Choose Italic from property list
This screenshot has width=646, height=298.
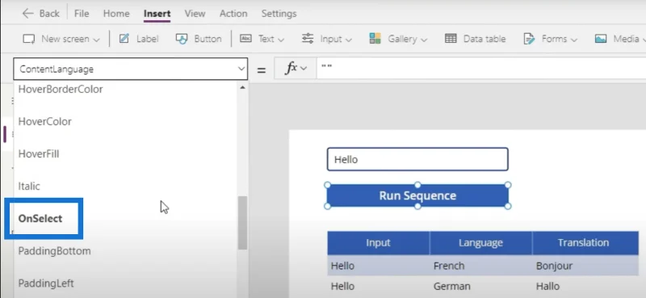pyautogui.click(x=29, y=187)
